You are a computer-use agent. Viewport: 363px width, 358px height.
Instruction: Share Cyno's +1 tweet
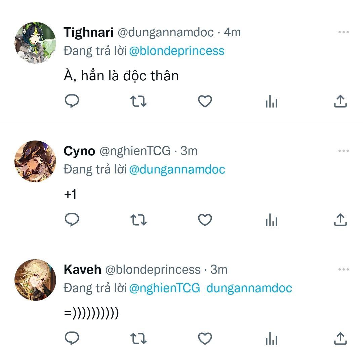pos(340,220)
